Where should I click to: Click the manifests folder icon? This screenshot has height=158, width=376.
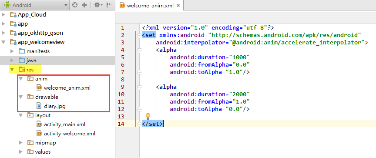(x=22, y=51)
